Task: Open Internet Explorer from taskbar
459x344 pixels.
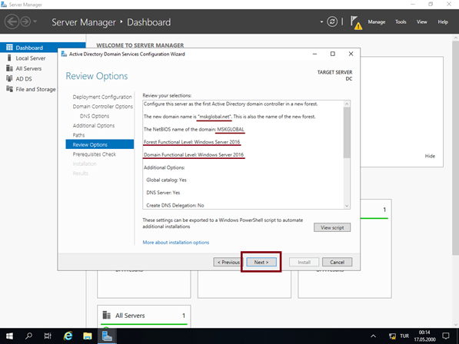Action: [x=68, y=336]
